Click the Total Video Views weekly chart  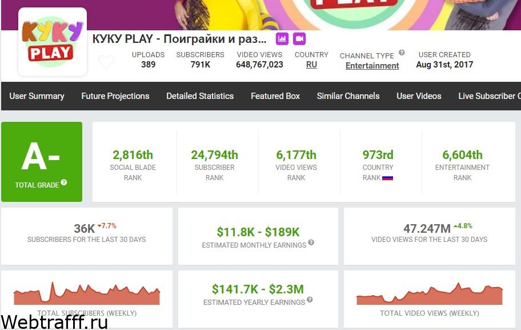tap(429, 294)
